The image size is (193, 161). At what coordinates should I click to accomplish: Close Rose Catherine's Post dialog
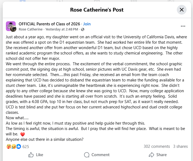[182, 10]
